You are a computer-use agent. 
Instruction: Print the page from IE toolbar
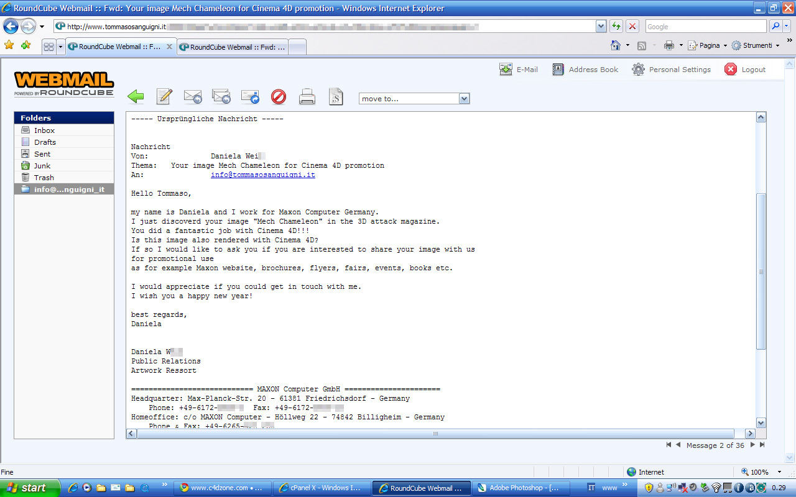[x=669, y=45]
